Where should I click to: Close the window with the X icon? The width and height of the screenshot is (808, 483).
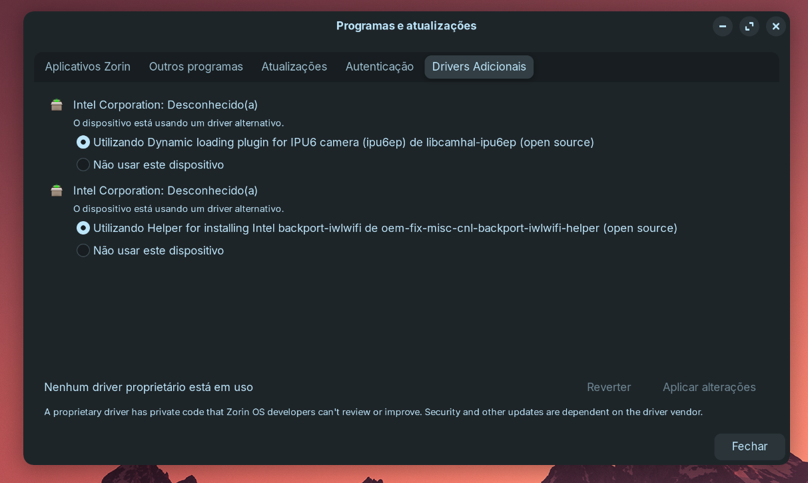click(776, 26)
